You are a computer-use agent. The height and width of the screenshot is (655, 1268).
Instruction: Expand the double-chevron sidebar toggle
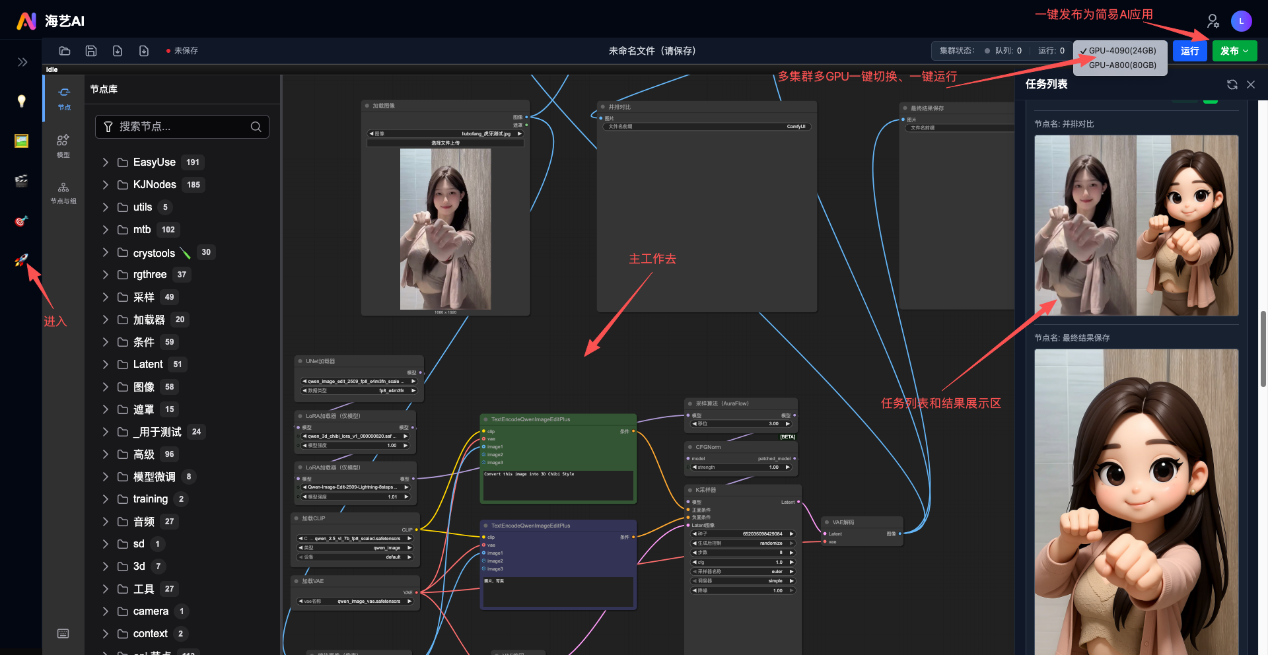pyautogui.click(x=22, y=62)
